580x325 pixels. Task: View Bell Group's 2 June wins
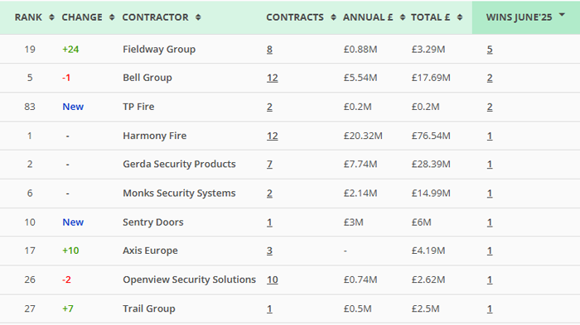490,78
